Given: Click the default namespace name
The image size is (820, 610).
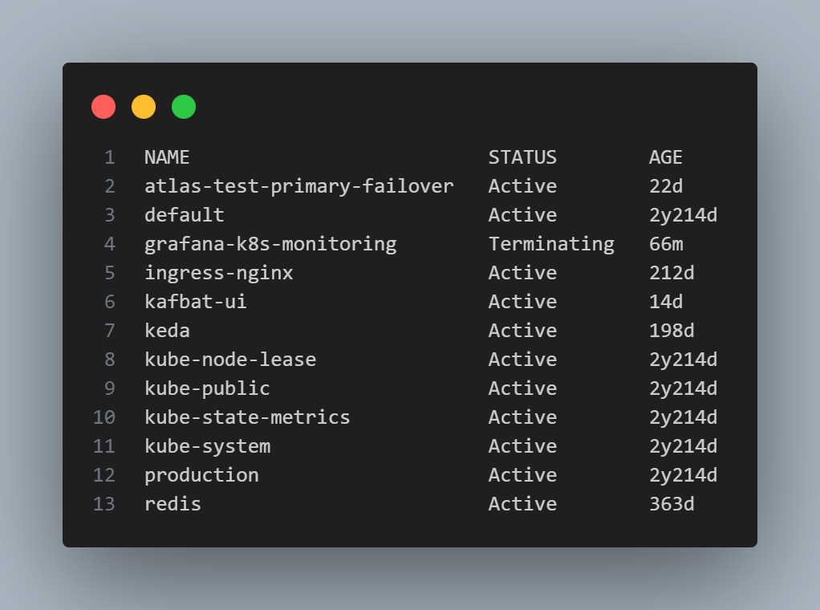Looking at the screenshot, I should [x=185, y=215].
